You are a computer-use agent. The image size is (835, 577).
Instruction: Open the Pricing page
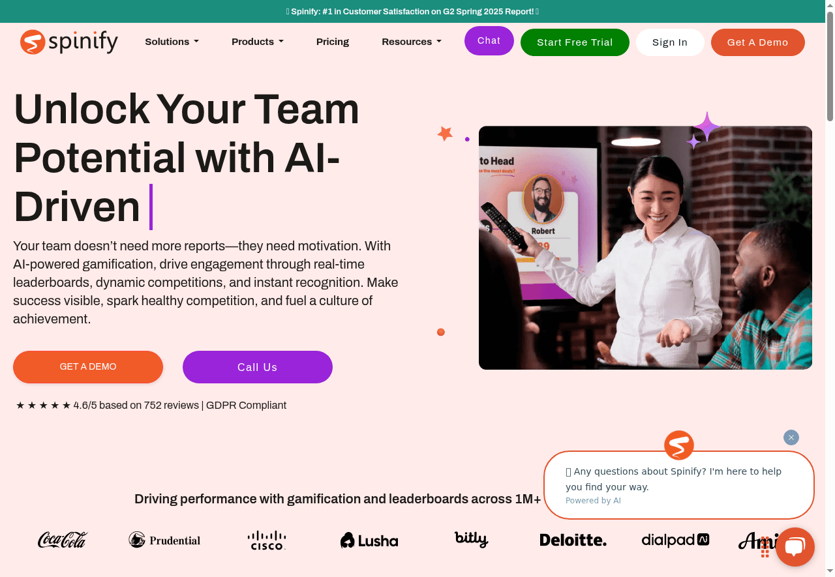333,42
